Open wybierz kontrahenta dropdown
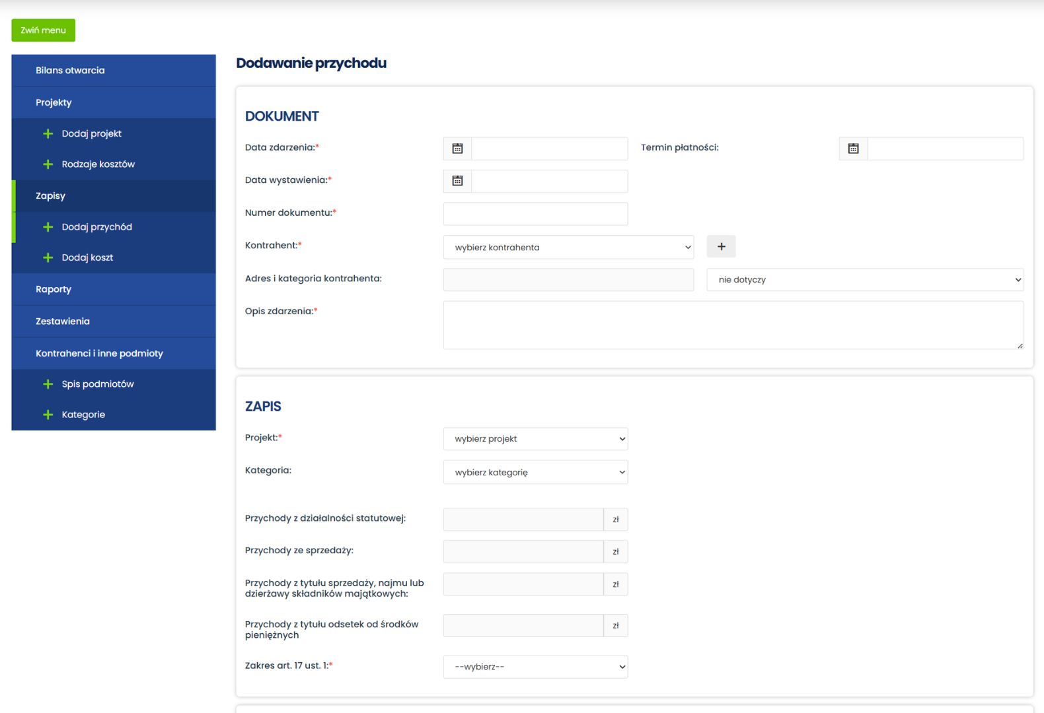Screen dimensions: 1044x713 (x=568, y=247)
